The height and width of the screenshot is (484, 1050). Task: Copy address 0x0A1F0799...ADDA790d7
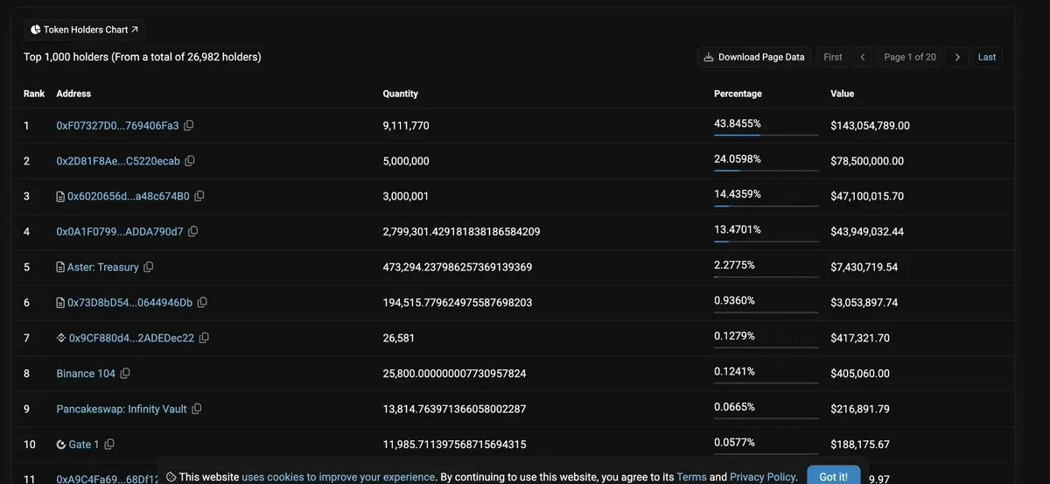point(192,231)
